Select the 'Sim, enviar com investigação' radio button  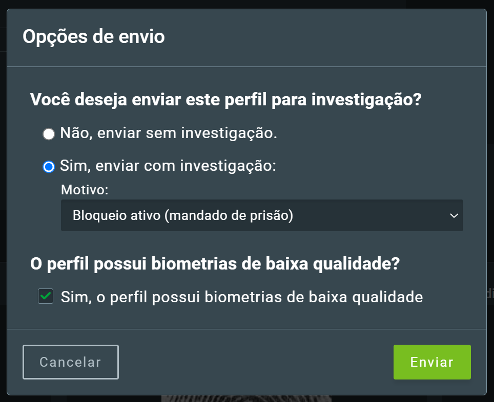click(49, 166)
